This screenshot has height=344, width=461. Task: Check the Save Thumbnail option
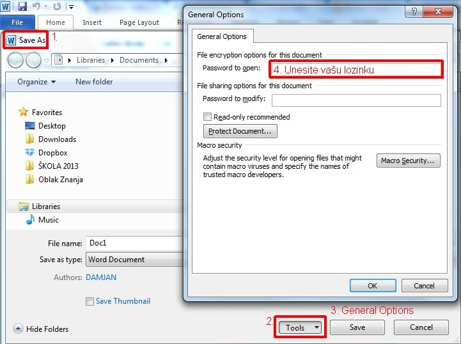coord(90,301)
